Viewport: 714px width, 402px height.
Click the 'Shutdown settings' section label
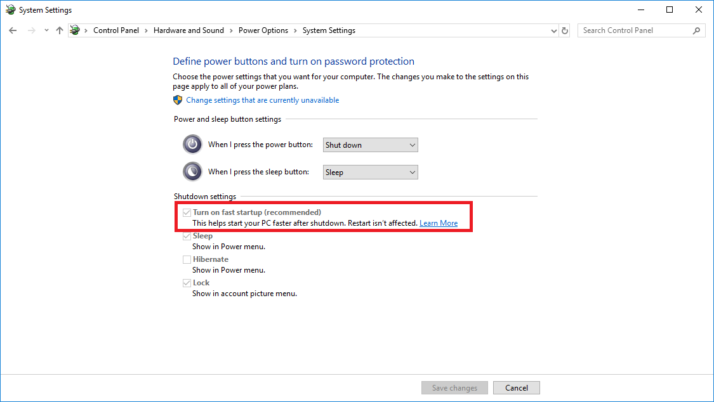tap(205, 197)
